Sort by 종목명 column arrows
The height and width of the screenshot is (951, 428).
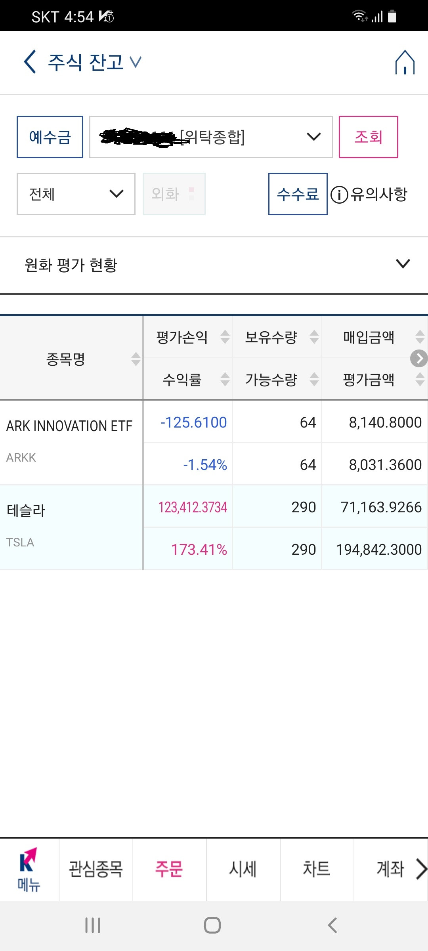[136, 359]
